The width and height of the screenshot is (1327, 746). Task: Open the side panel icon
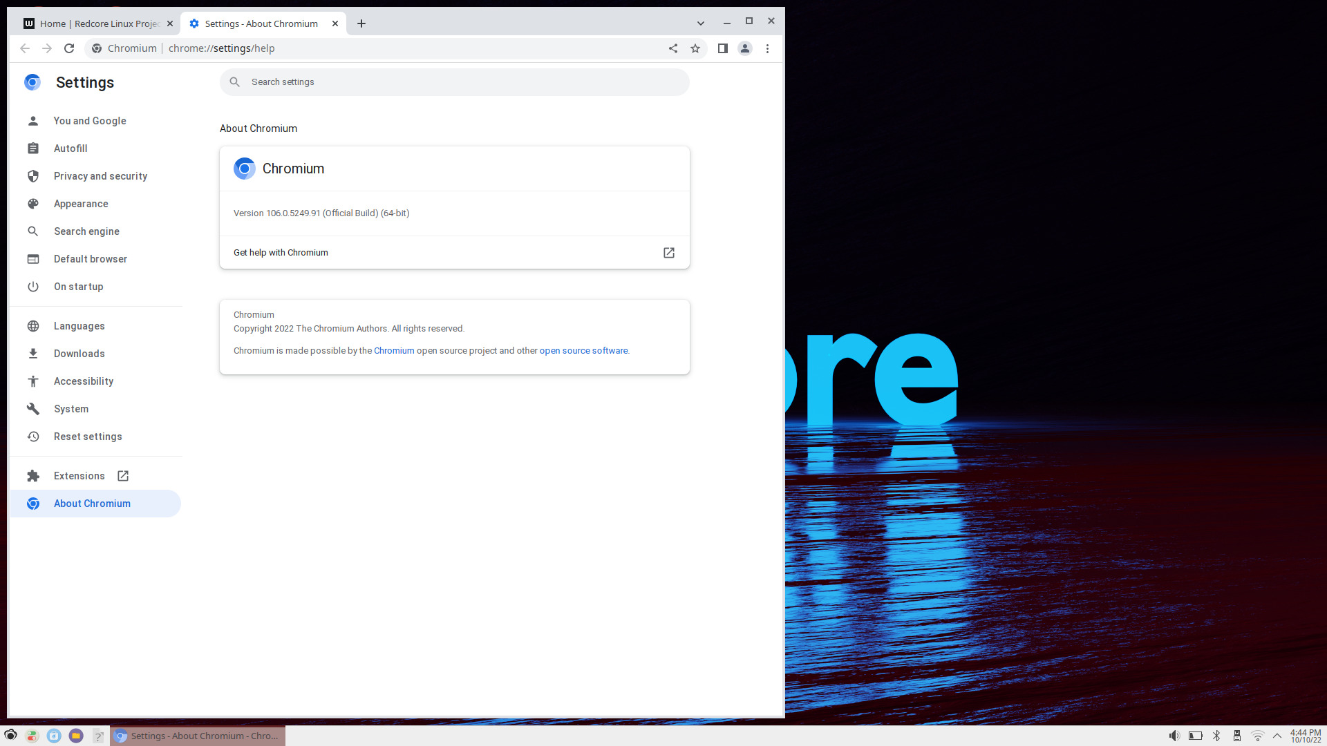click(x=723, y=48)
